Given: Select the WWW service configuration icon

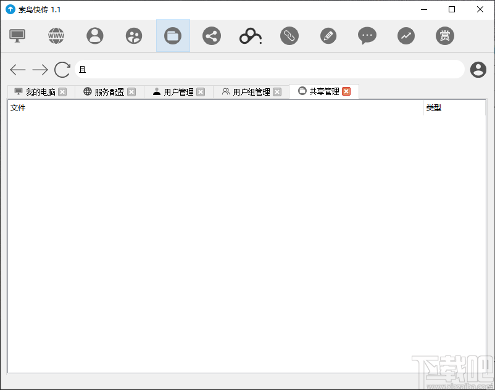Looking at the screenshot, I should click(x=56, y=36).
